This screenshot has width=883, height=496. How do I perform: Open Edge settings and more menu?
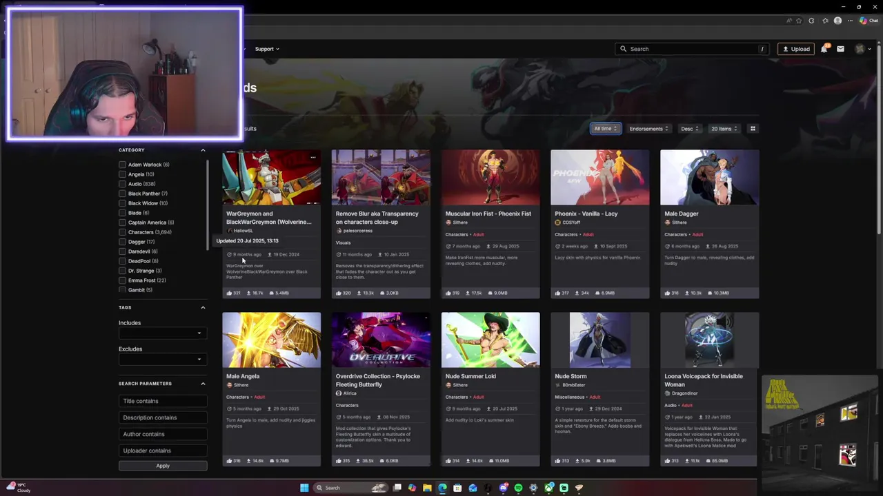(849, 21)
